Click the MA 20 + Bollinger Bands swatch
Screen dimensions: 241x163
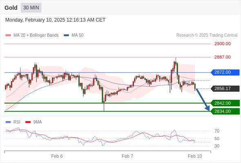point(8,35)
